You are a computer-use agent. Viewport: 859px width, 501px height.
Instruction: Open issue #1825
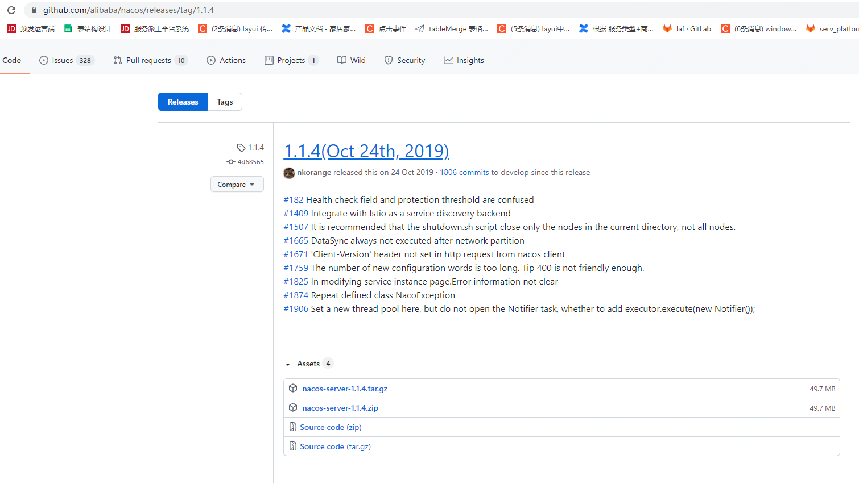point(296,281)
